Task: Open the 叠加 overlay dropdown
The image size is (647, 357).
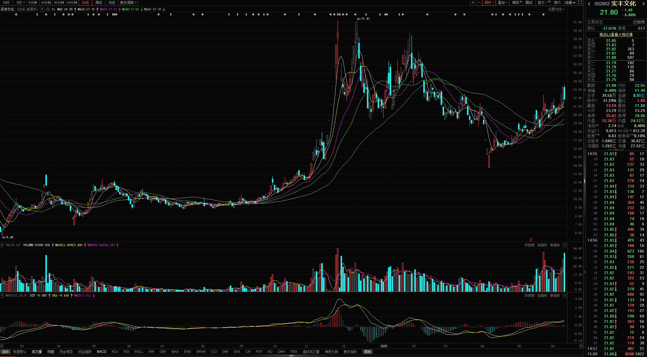Action: pos(503,3)
